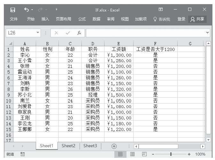The image size is (215, 160).
Task: Switch to Page Break Preview view
Action: tap(144, 154)
